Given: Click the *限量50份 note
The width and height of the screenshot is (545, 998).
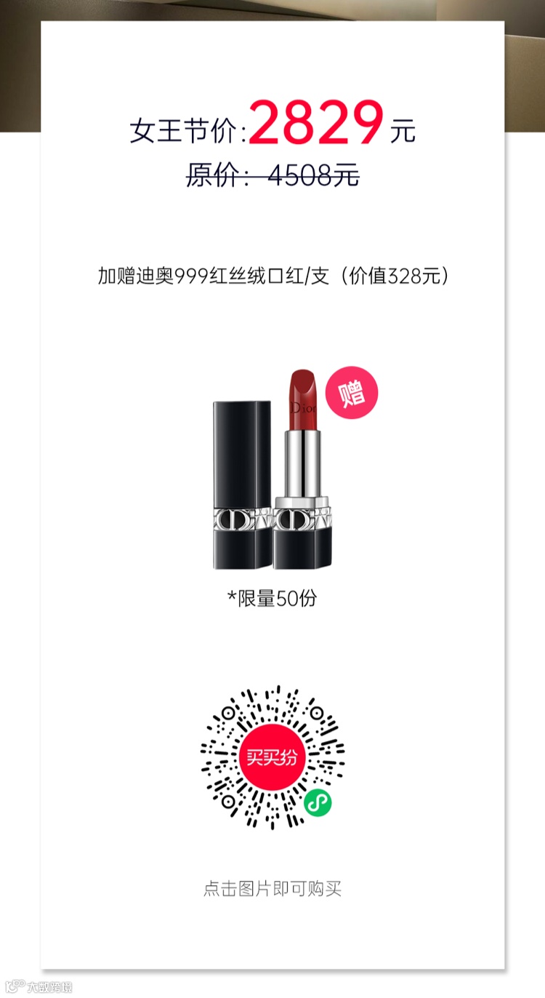Looking at the screenshot, I should [x=272, y=599].
